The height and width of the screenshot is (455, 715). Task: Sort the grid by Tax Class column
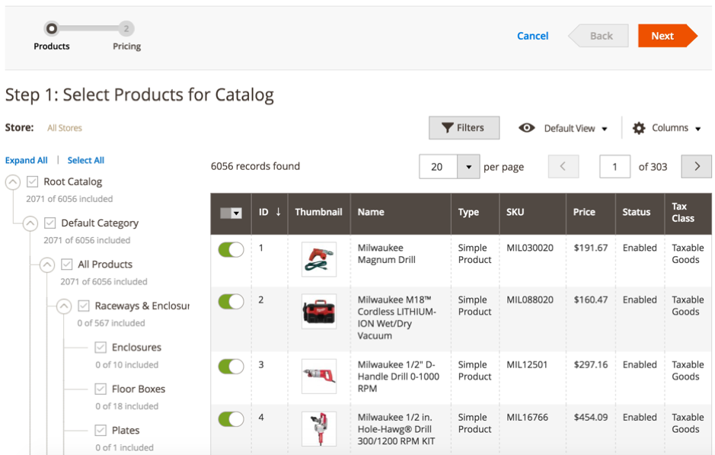[682, 212]
